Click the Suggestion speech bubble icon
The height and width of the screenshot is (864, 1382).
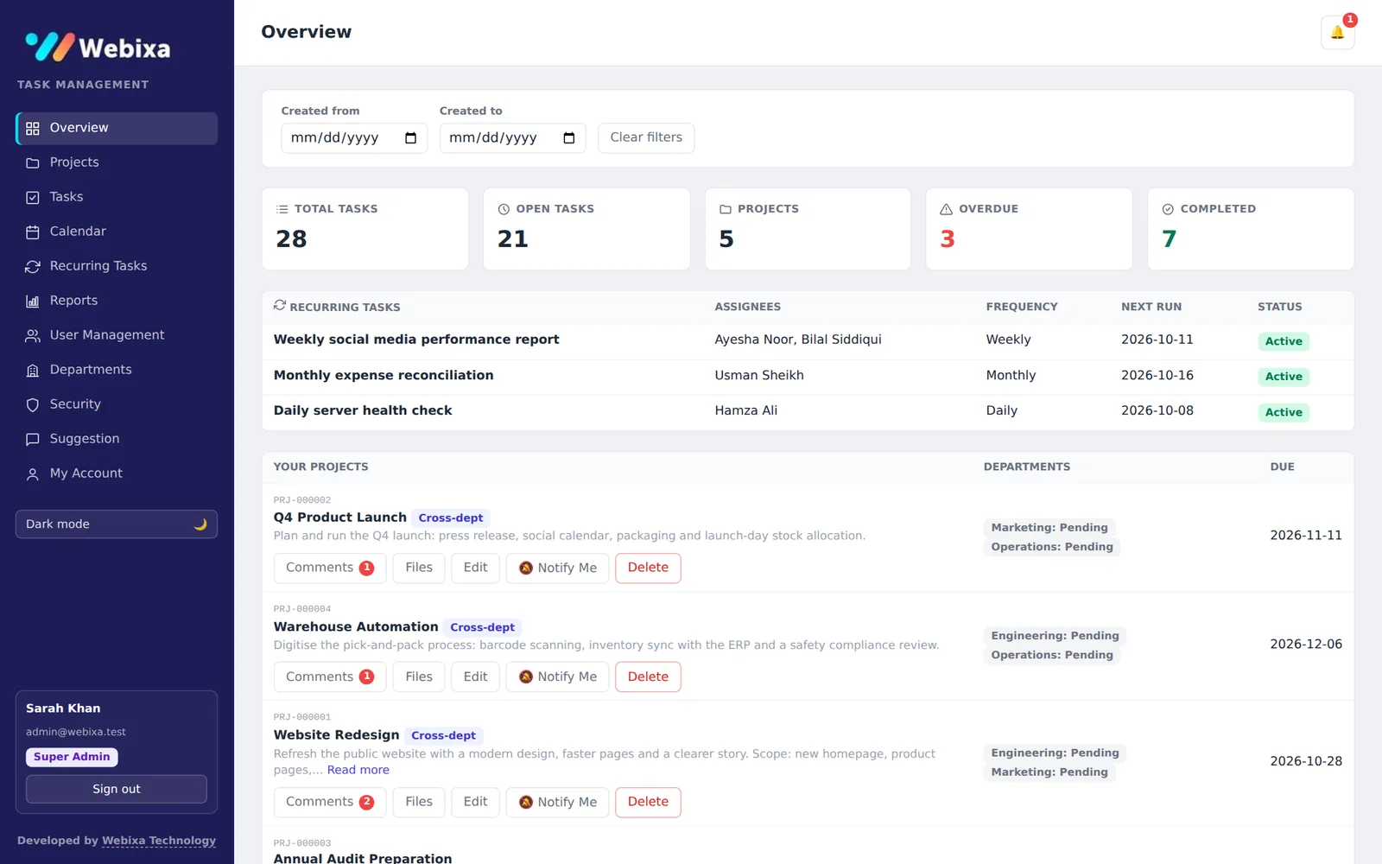[33, 439]
